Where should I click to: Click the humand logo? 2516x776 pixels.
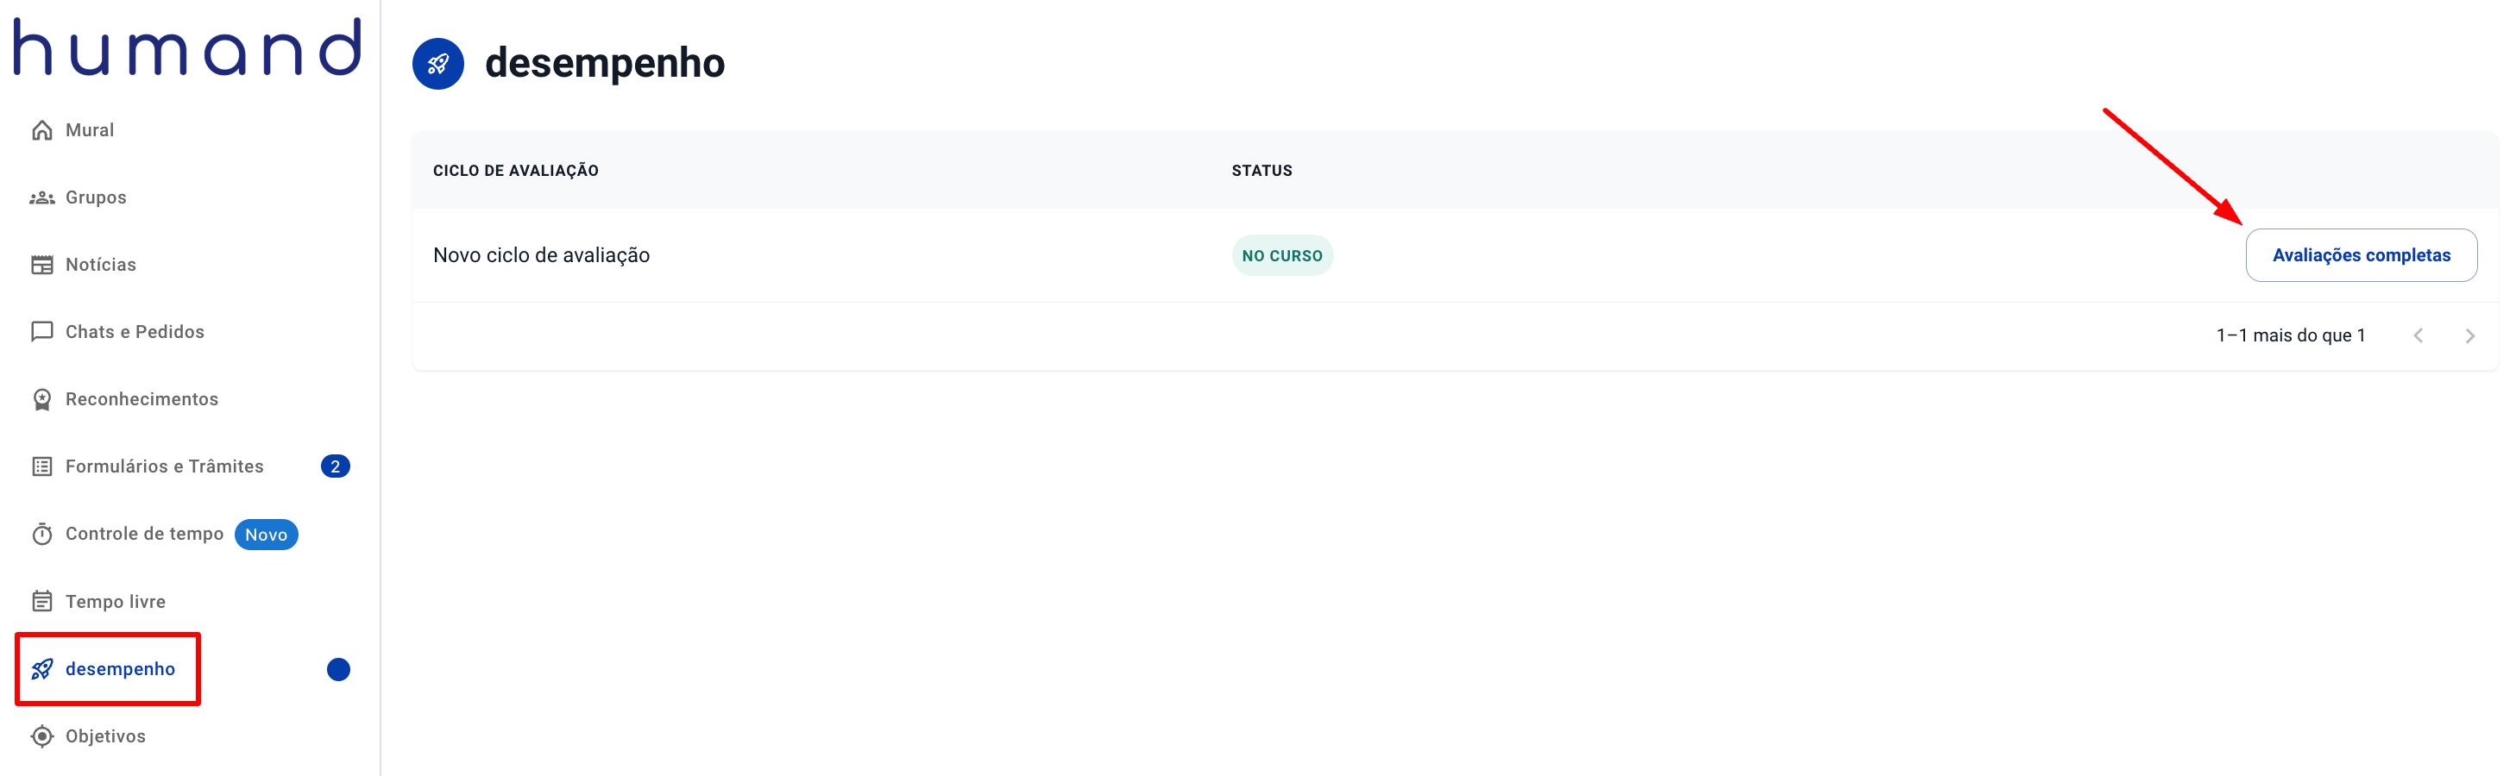186,46
